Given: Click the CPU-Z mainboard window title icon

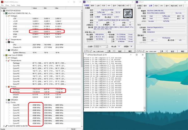Looking at the screenshot, I should pos(137,2).
